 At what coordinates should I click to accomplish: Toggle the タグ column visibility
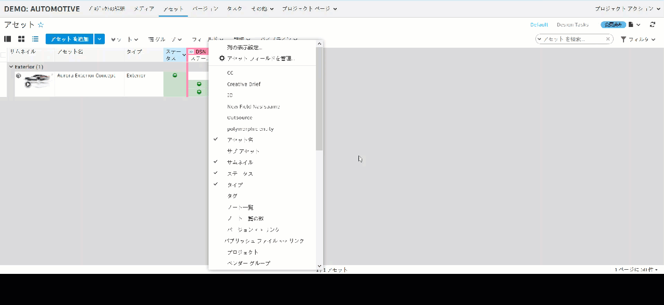pyautogui.click(x=232, y=196)
